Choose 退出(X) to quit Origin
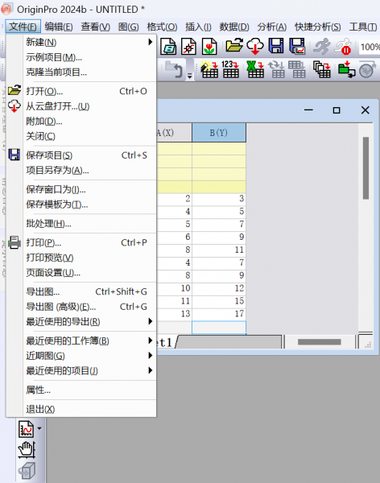The height and width of the screenshot is (483, 380). [x=89, y=409]
